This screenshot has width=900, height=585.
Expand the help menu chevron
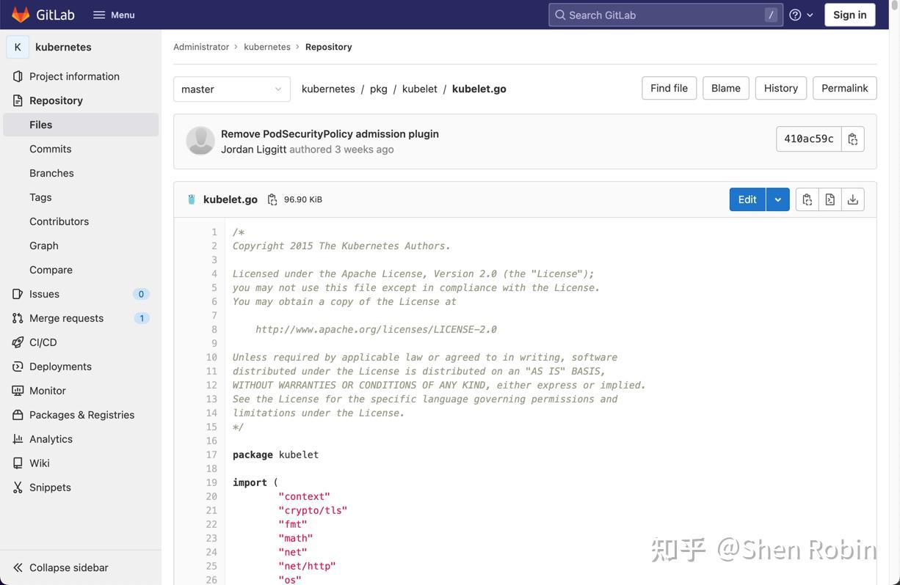click(810, 14)
